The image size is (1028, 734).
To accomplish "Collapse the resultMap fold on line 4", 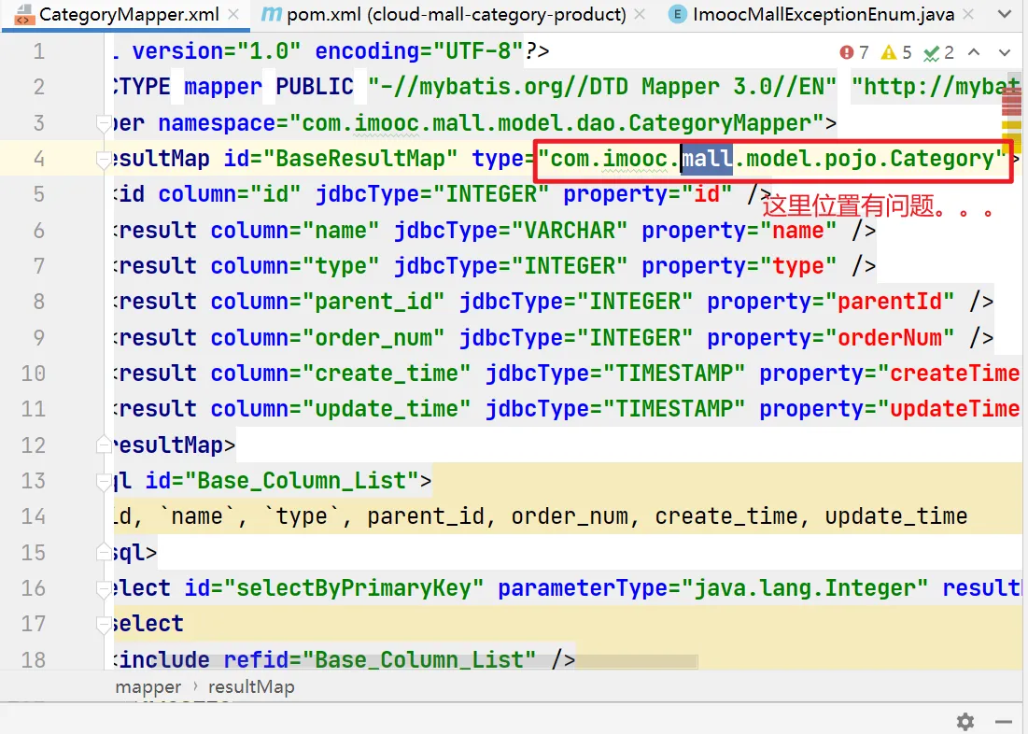I will (104, 159).
